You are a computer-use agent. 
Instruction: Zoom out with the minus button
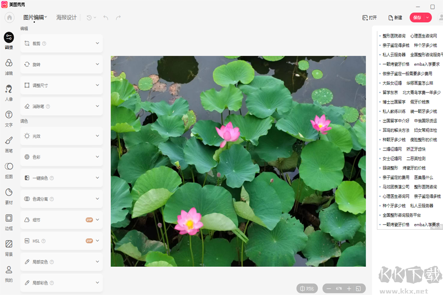click(328, 288)
